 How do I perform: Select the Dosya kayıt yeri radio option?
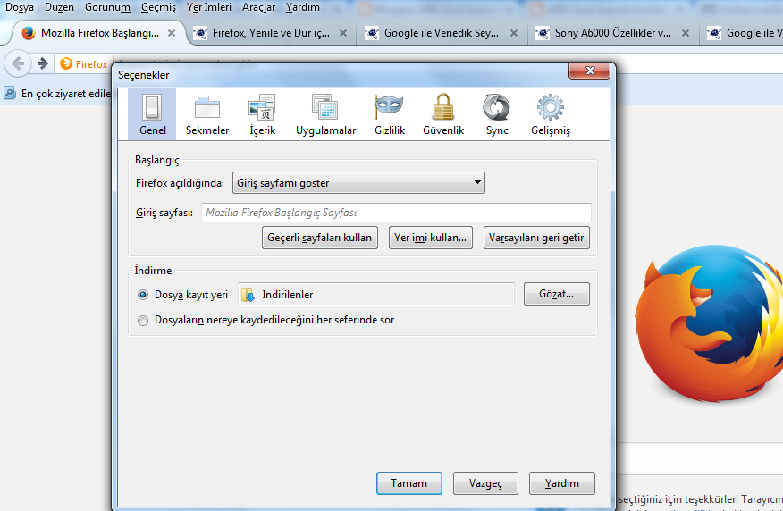(143, 295)
